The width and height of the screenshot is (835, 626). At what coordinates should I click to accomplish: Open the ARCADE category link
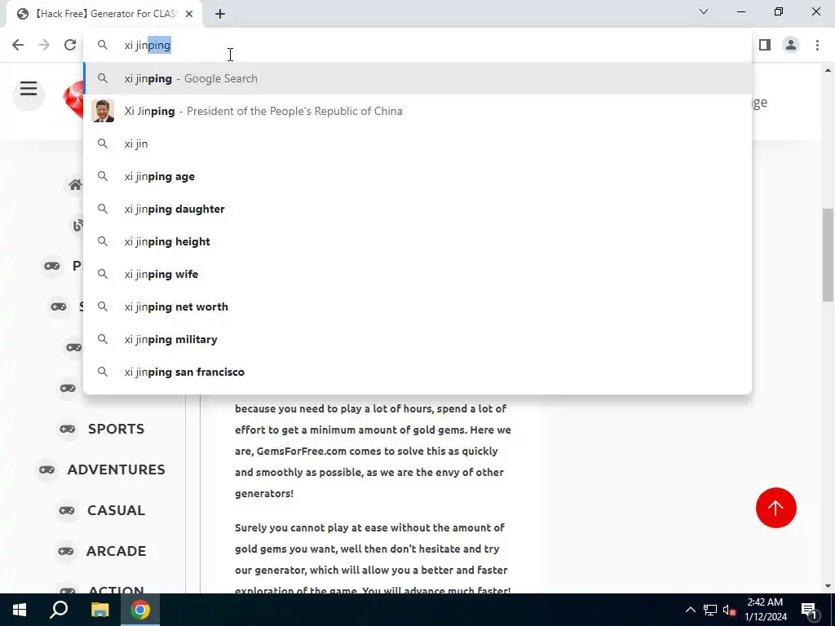(x=116, y=551)
